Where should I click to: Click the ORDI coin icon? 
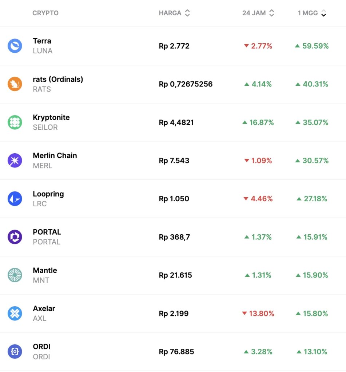(15, 351)
